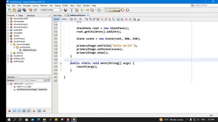Click the Find Selection magnifier icon
The image size is (218, 122).
click(x=87, y=19)
